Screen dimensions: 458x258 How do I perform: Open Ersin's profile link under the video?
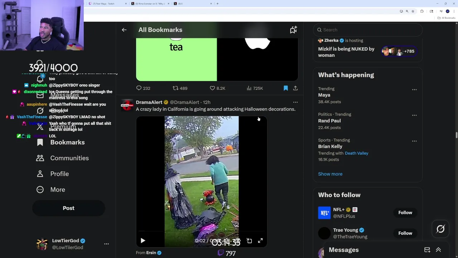(151, 253)
